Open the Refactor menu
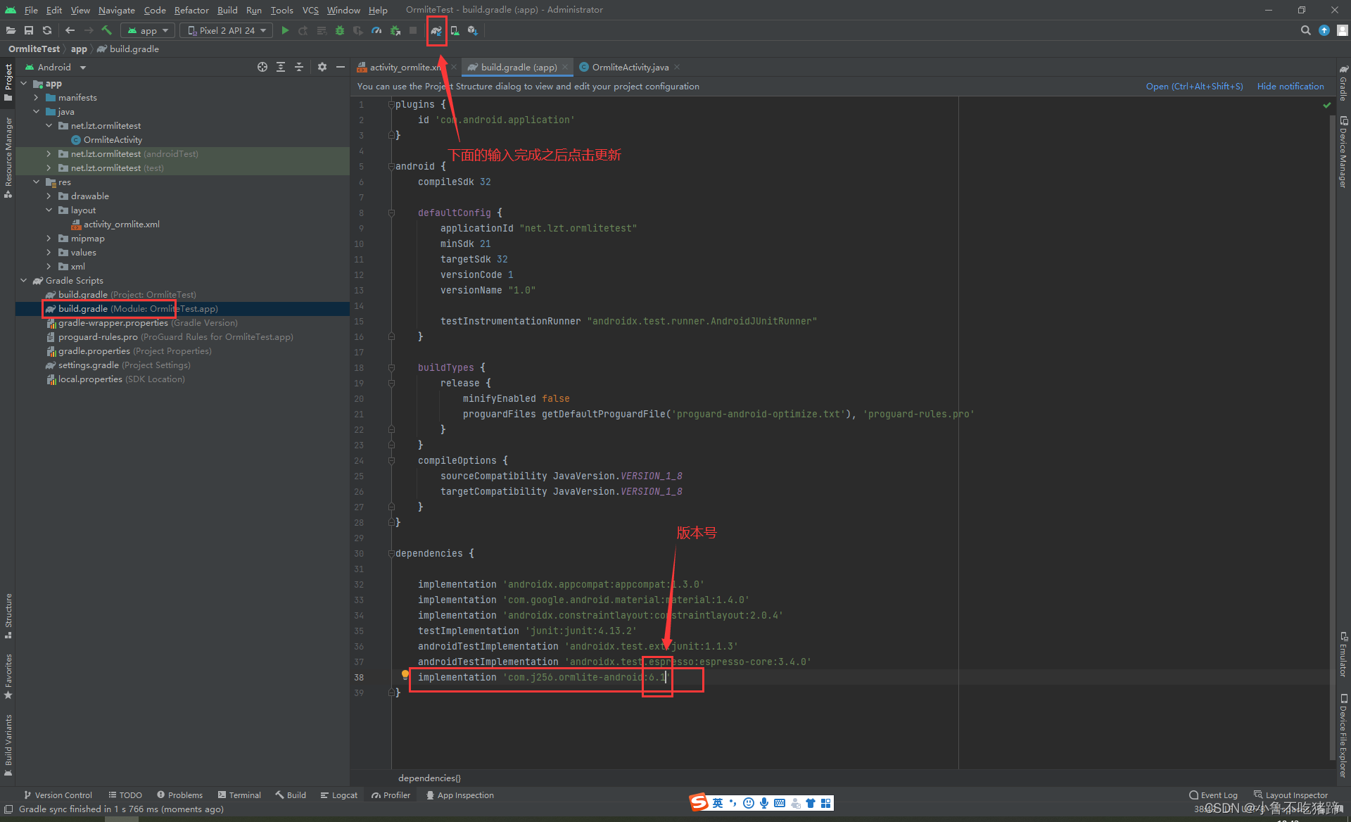 click(191, 10)
